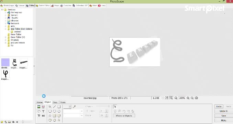Image resolution: width=233 pixels, height=124 pixels.
Task: Click the zoom in magnifier icon
Action: (188, 98)
